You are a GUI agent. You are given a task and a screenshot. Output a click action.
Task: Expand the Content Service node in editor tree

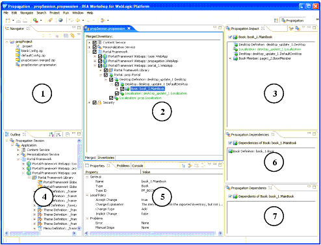[89, 42]
